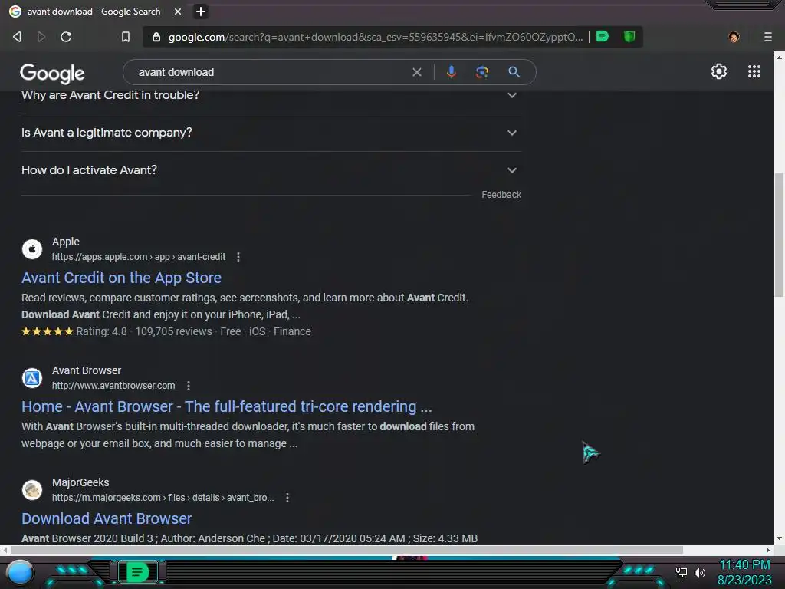785x589 pixels.
Task: Click the MajorGeeks favicon
Action: [32, 490]
